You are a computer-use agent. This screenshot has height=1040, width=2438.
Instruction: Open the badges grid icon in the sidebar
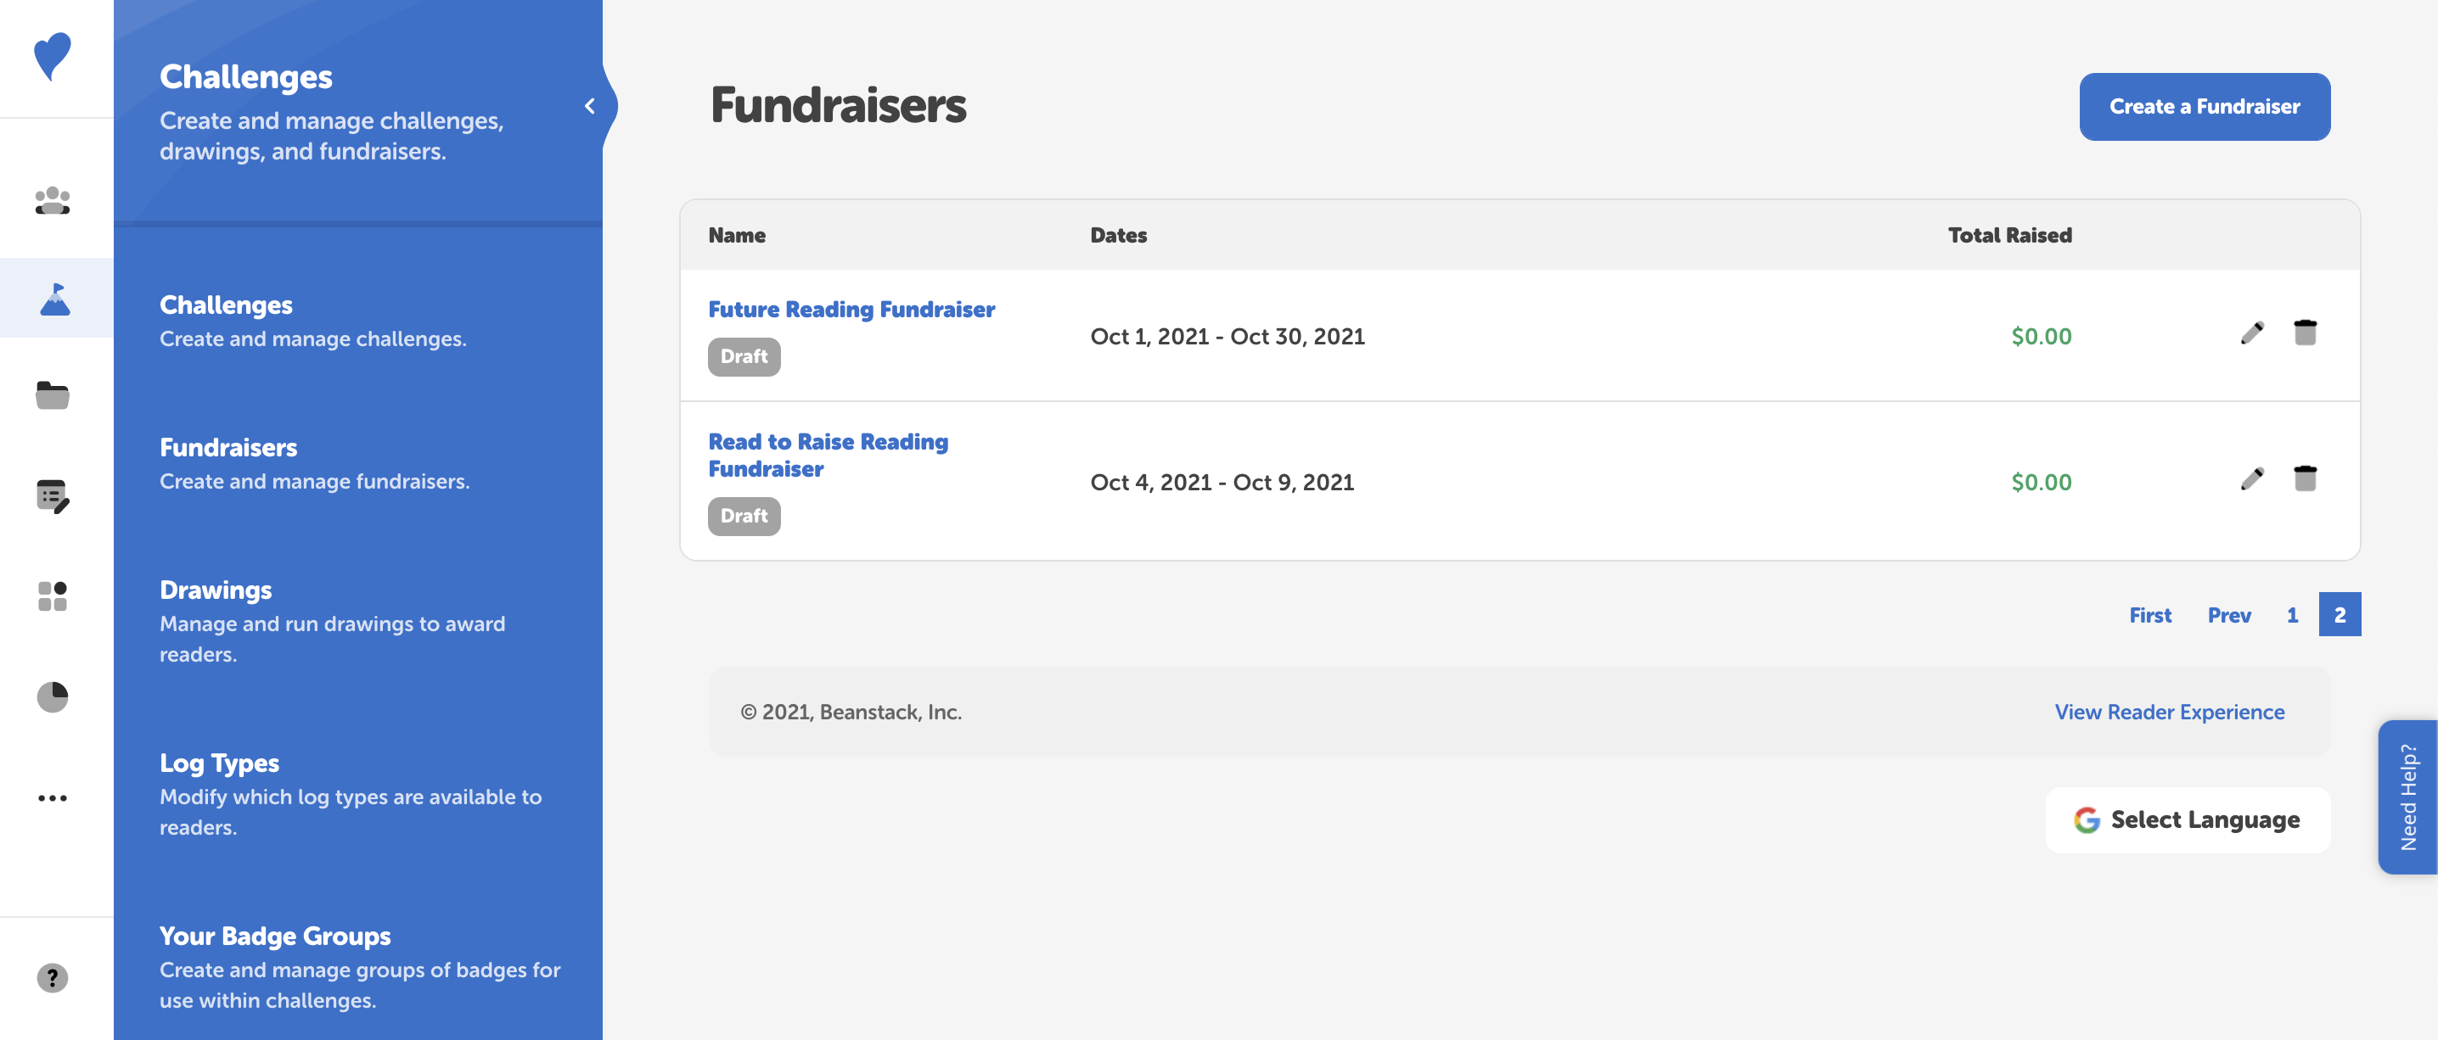pyautogui.click(x=54, y=596)
